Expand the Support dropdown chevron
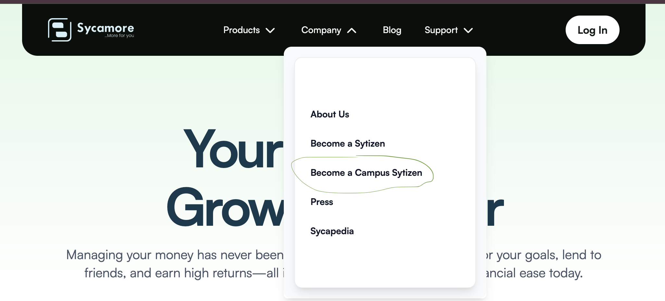Screen dimensions: 665x301 pyautogui.click(x=468, y=30)
